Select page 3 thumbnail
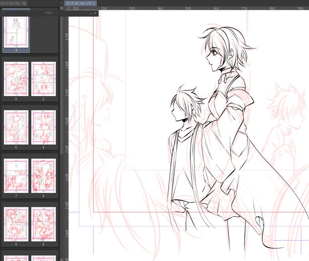 [16, 79]
